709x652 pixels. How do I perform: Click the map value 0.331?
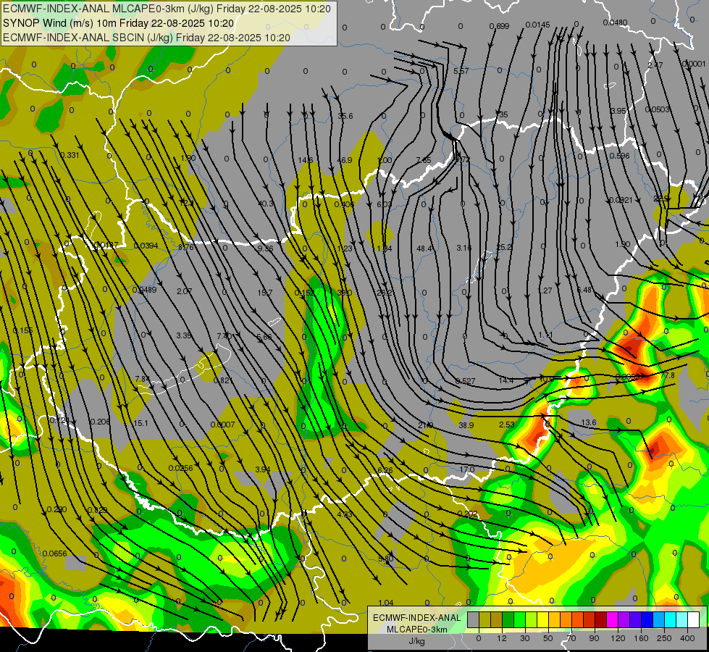click(x=70, y=155)
